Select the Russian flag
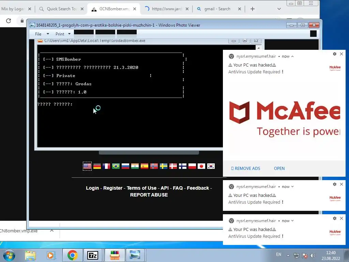 pyautogui.click(x=125, y=166)
